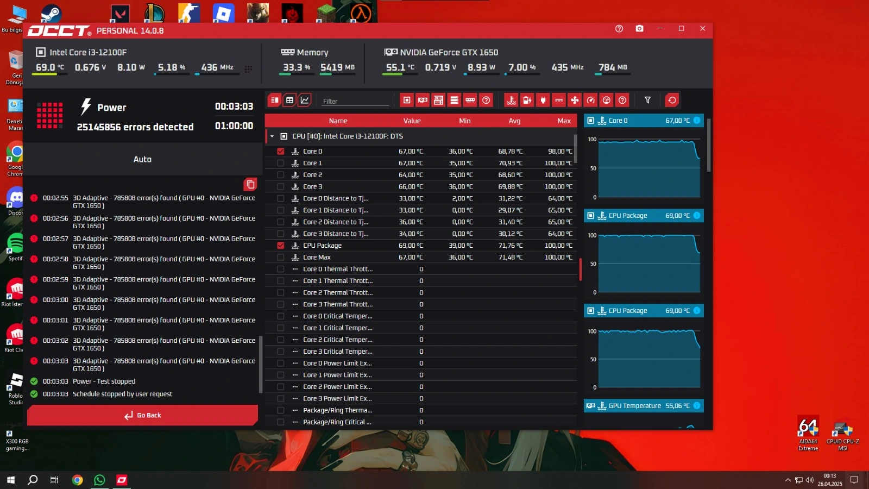Open Steam from the desktop

[51, 14]
